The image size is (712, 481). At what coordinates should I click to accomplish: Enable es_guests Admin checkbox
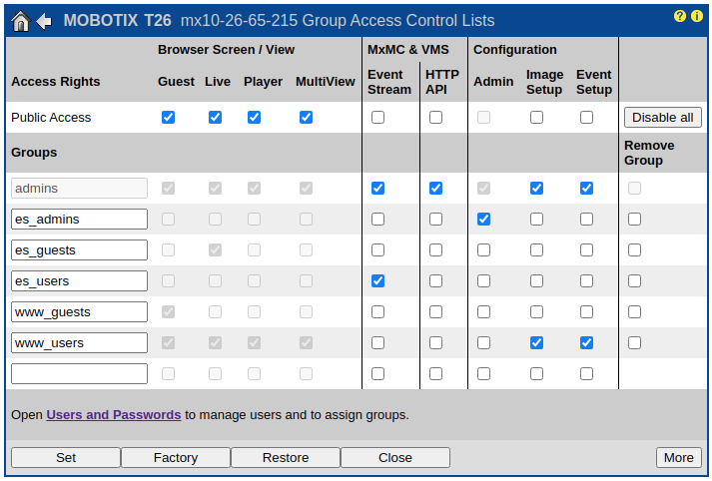484,250
